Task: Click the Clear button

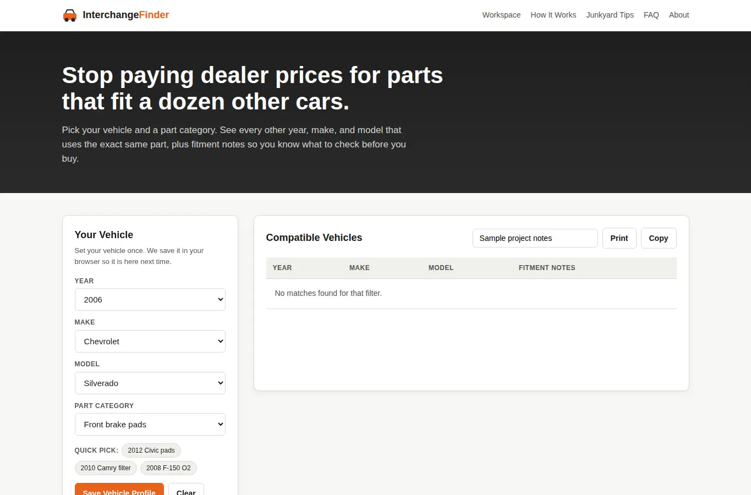Action: [186, 490]
